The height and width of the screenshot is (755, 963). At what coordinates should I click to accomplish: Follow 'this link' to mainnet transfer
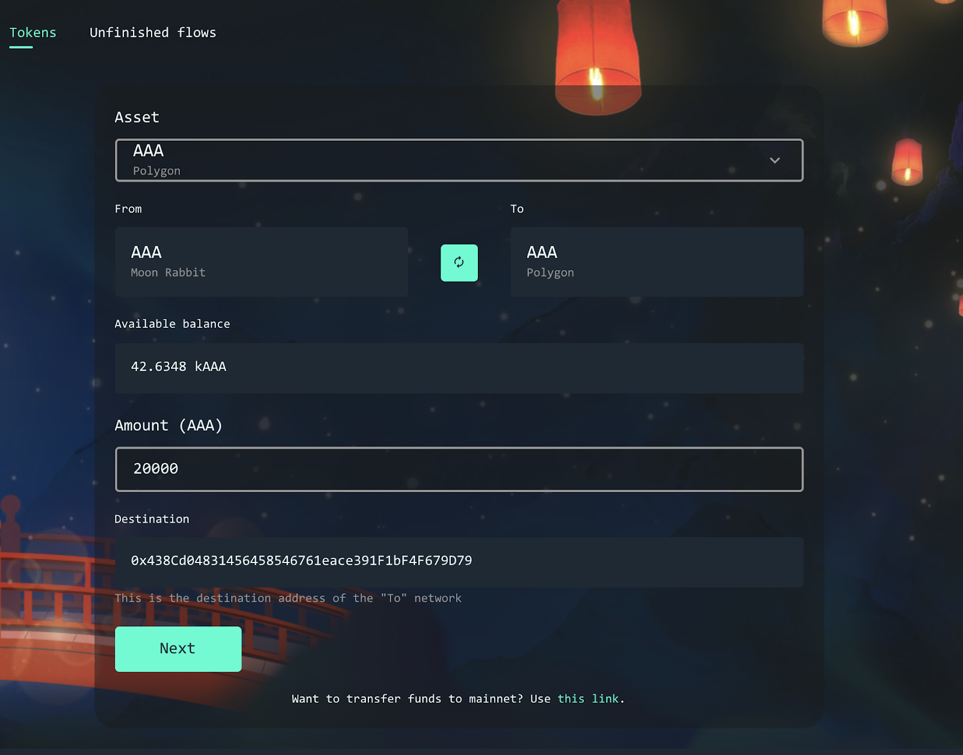[588, 698]
